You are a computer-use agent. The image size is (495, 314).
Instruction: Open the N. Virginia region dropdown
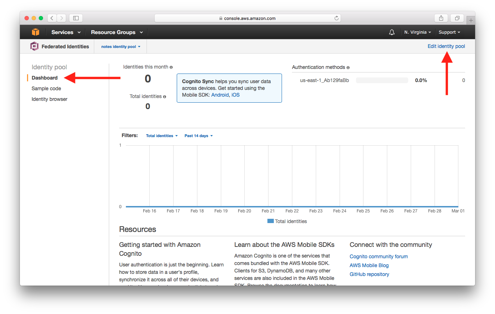417,32
